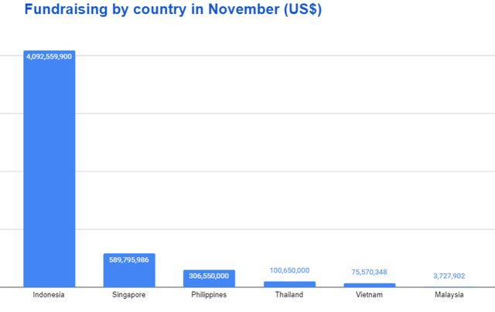The height and width of the screenshot is (312, 495).
Task: Select the Malaysia axis label
Action: [x=449, y=295]
